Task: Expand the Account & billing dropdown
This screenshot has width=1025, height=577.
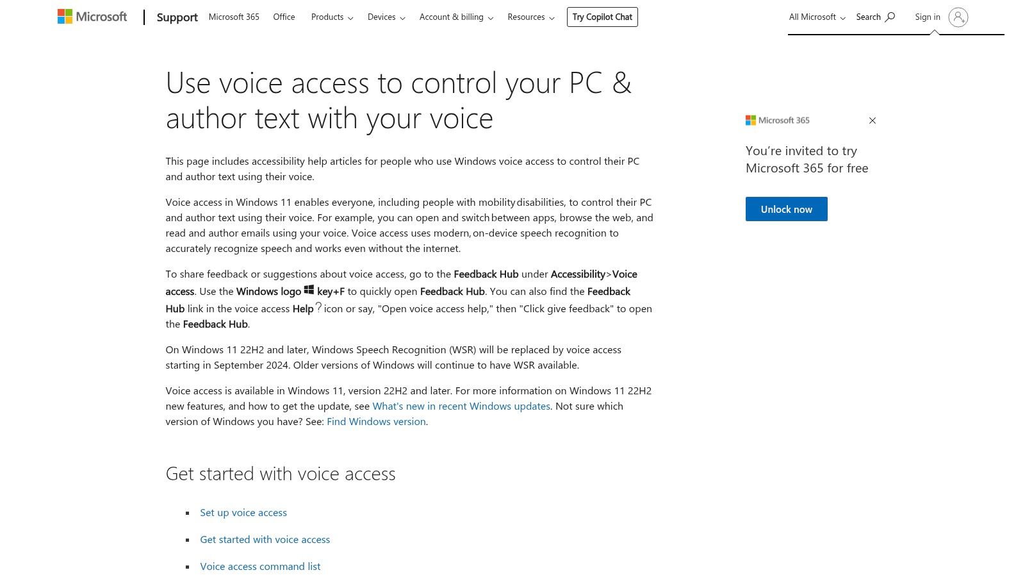Action: pyautogui.click(x=455, y=17)
